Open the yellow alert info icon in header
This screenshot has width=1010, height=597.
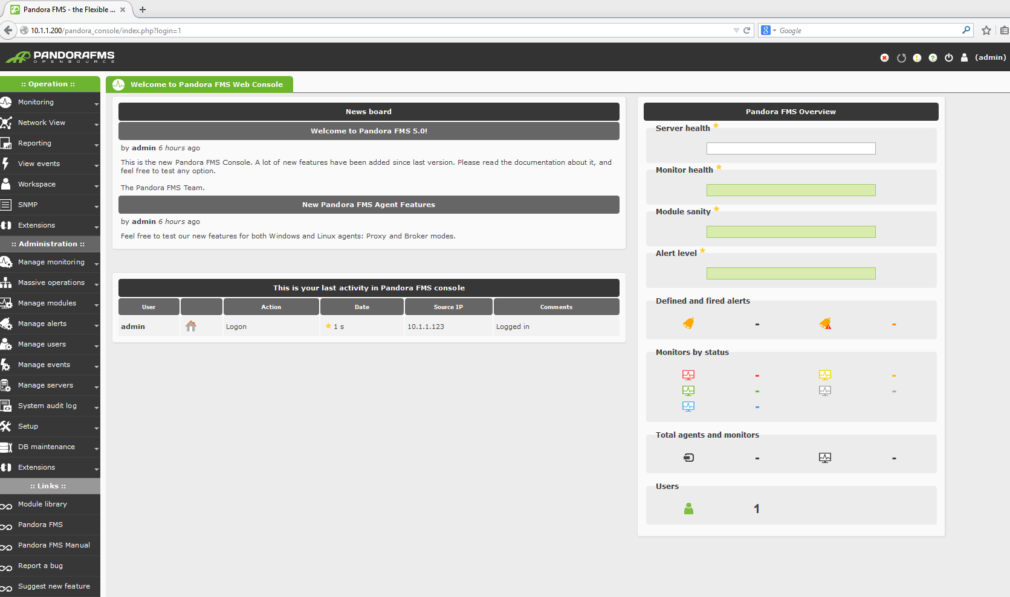click(917, 58)
